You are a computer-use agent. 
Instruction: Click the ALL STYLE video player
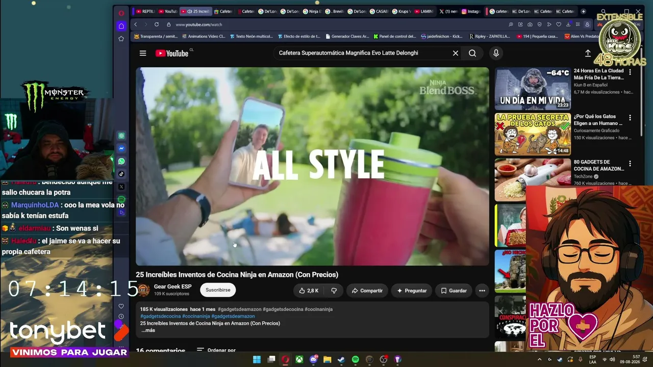click(312, 166)
